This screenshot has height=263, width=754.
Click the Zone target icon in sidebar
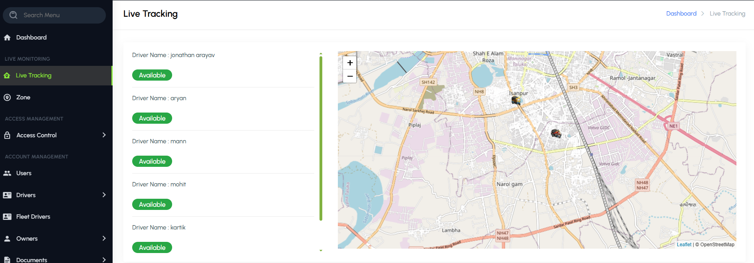(x=7, y=97)
